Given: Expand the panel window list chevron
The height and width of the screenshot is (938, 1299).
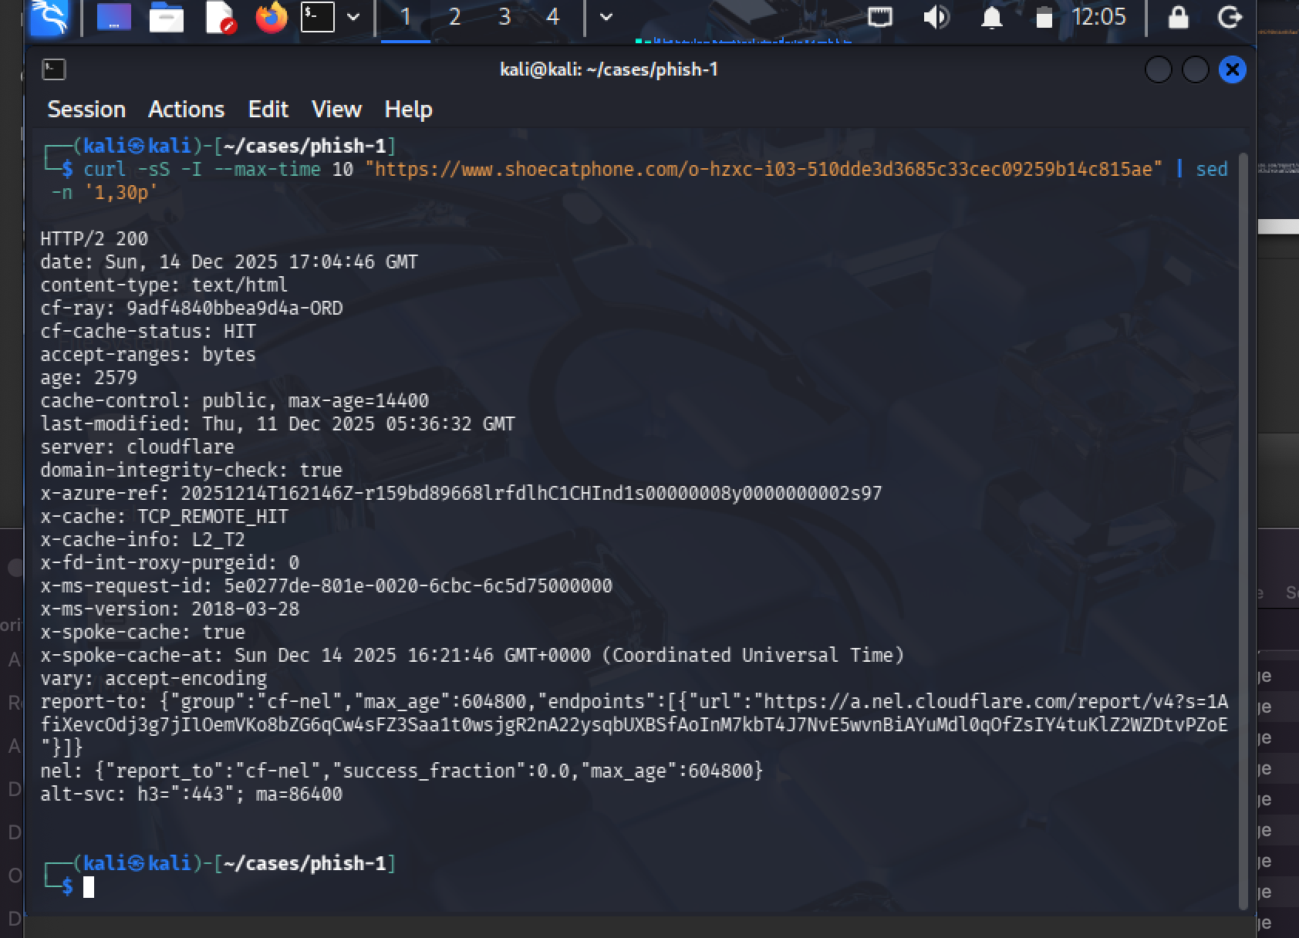Looking at the screenshot, I should 606,17.
